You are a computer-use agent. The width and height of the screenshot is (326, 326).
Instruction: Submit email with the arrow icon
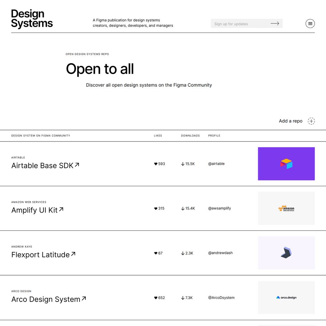tap(274, 23)
